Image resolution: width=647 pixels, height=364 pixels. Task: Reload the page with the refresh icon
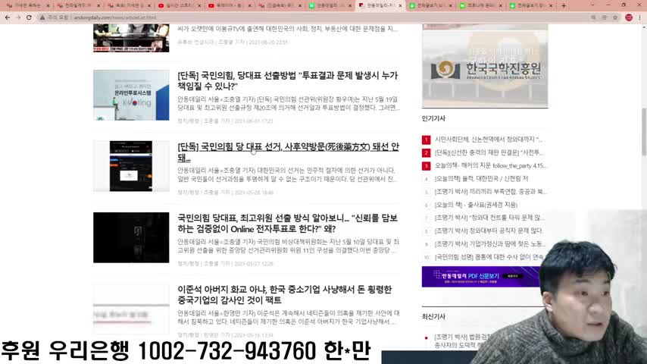[x=29, y=17]
